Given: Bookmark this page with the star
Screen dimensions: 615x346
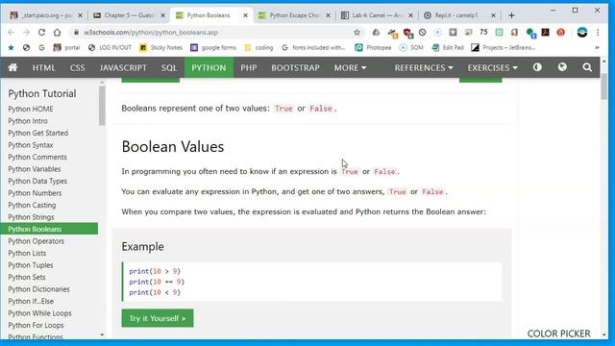Looking at the screenshot, I should tap(357, 32).
